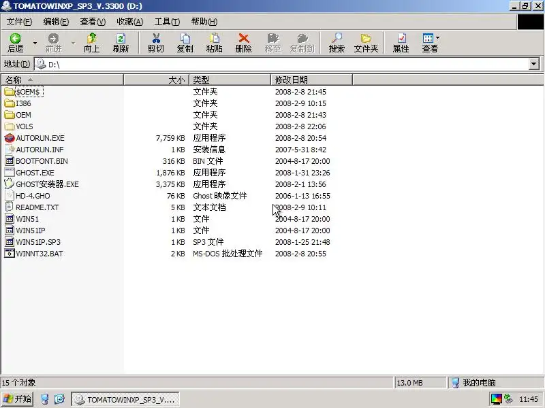Viewport: 545px width, 408px height.
Task: Select the OEM folder icon
Action: [x=10, y=115]
